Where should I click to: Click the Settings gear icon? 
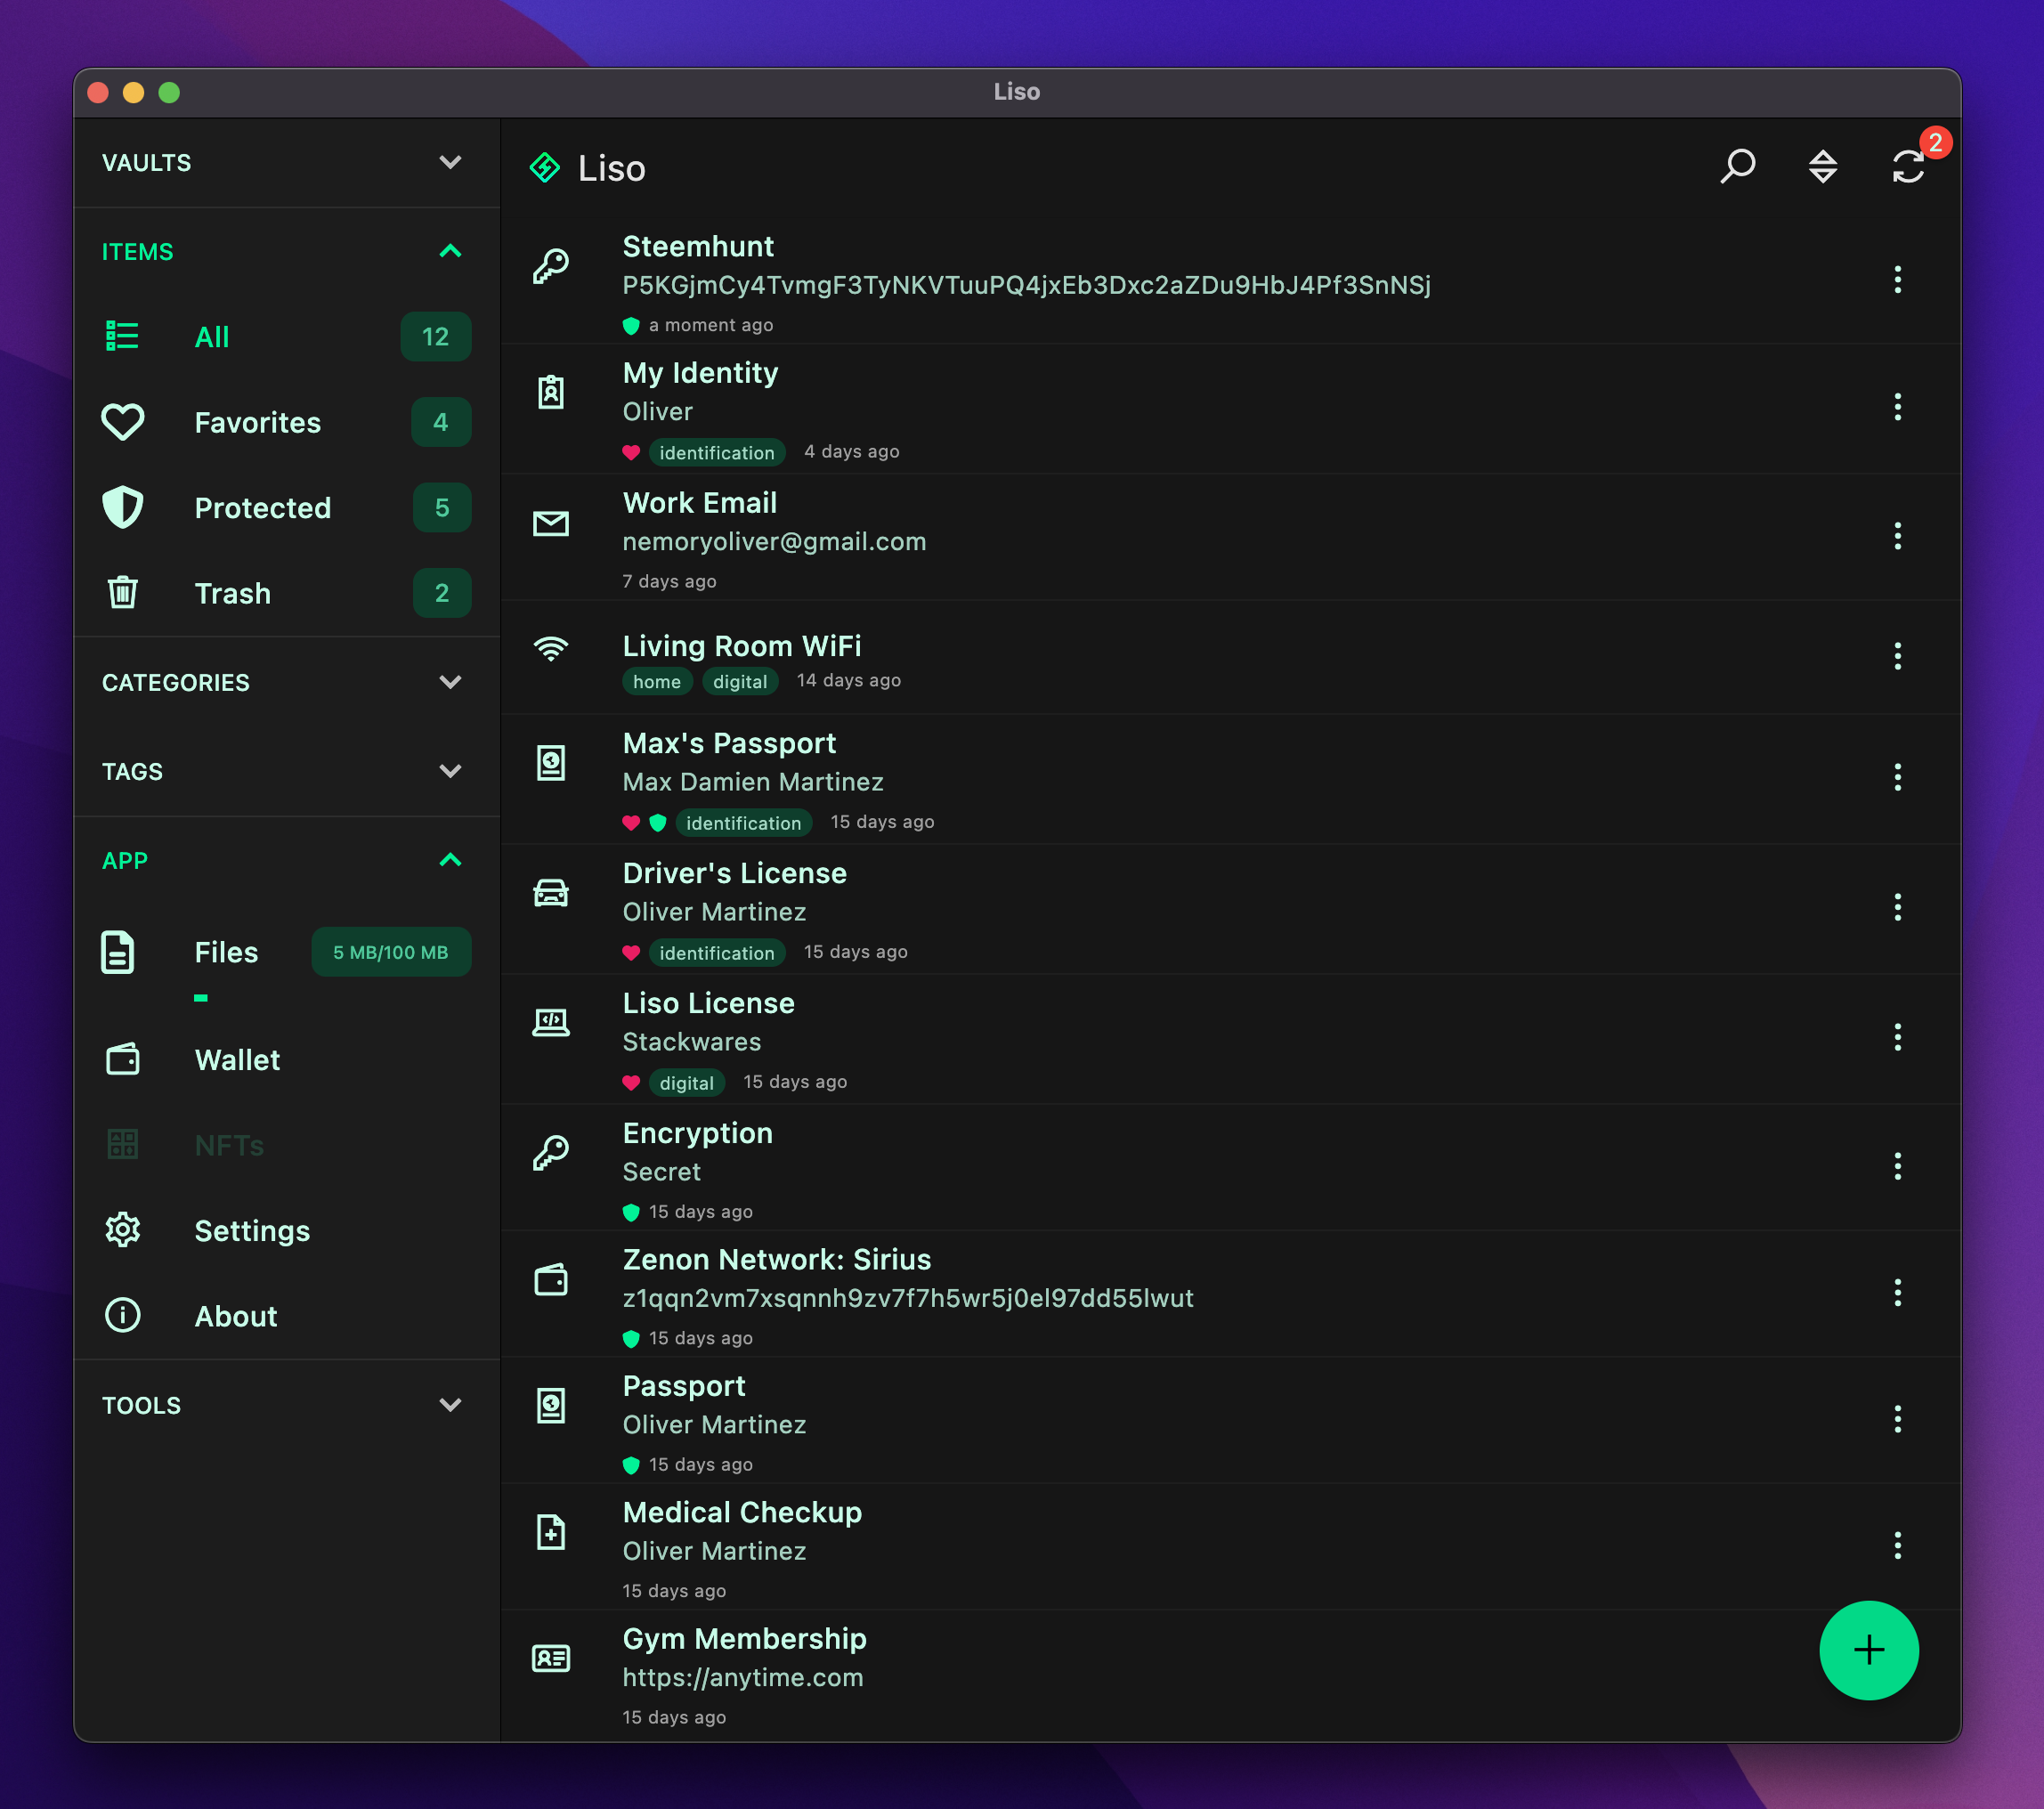click(x=123, y=1230)
